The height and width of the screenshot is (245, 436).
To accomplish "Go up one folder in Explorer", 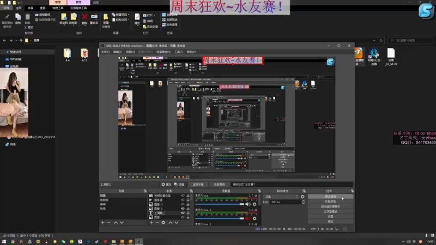I will [21, 40].
